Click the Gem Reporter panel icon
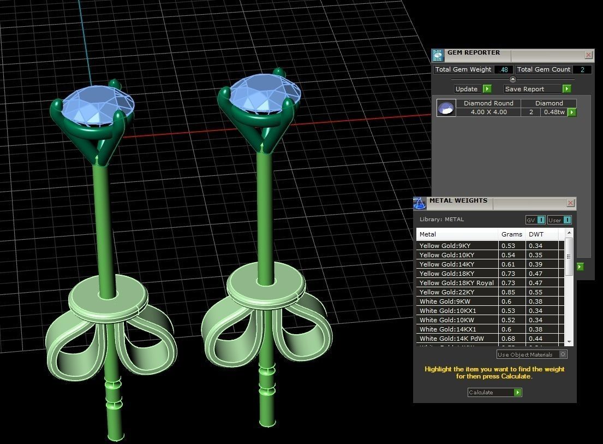Image resolution: width=603 pixels, height=444 pixels. 438,55
